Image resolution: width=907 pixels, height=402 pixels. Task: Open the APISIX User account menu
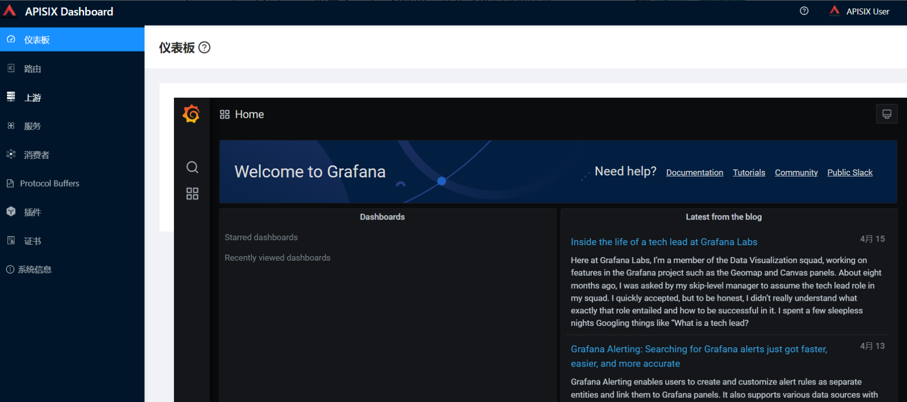click(x=859, y=11)
